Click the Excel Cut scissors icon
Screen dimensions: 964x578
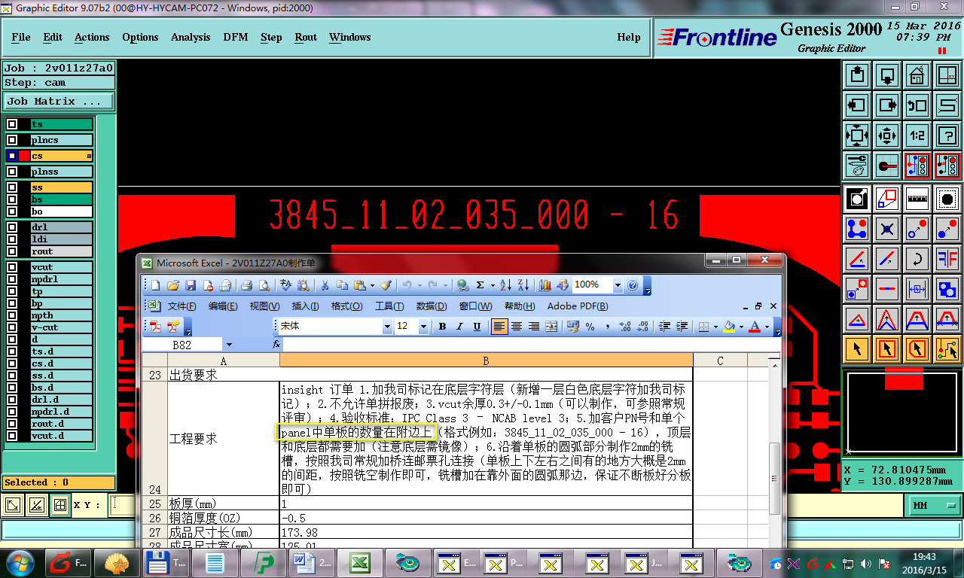click(325, 285)
